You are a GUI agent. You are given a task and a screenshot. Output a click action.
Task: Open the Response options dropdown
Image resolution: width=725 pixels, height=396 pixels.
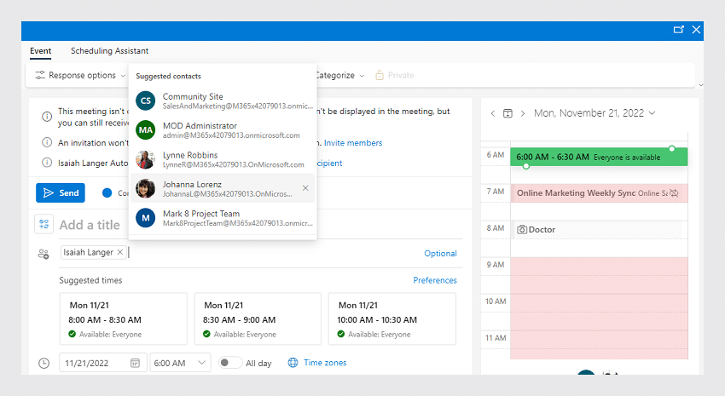point(80,75)
